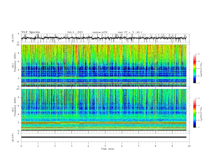Click the ch.1 waveform trace plot
Image resolution: width=213 pixels, height=164 pixels.
click(x=104, y=38)
